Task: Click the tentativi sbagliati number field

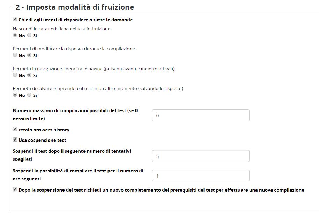Action: (200, 156)
